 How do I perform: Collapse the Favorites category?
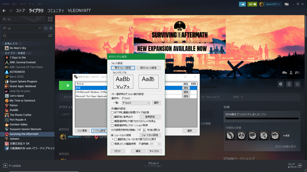pos(3,44)
